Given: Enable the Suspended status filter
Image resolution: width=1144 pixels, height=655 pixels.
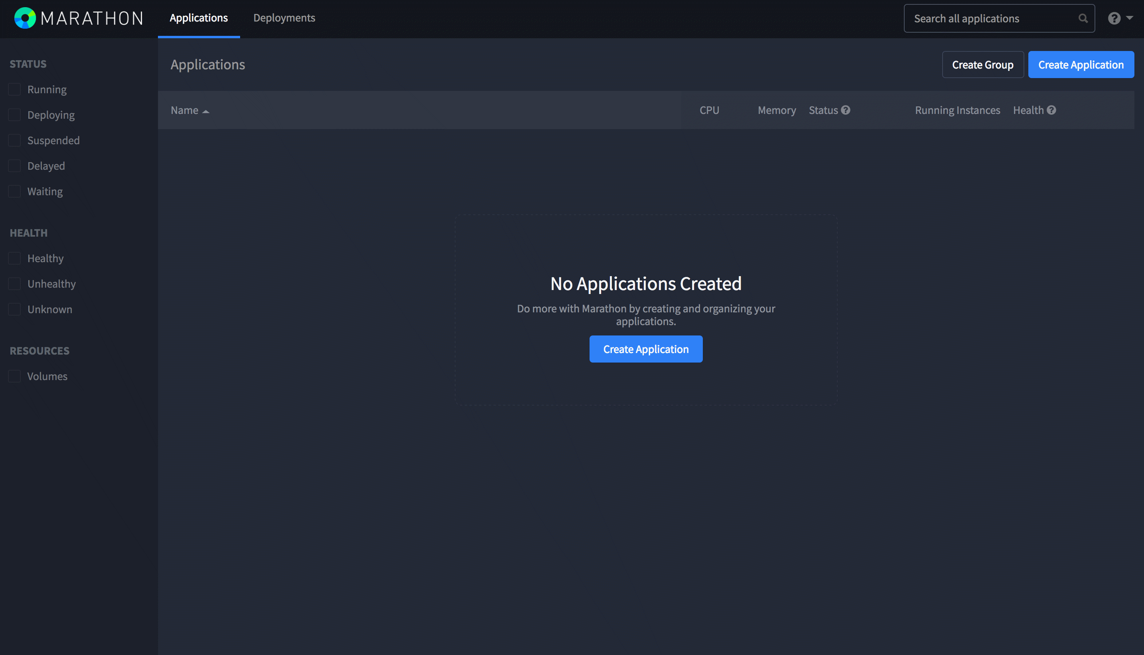Looking at the screenshot, I should click(14, 140).
